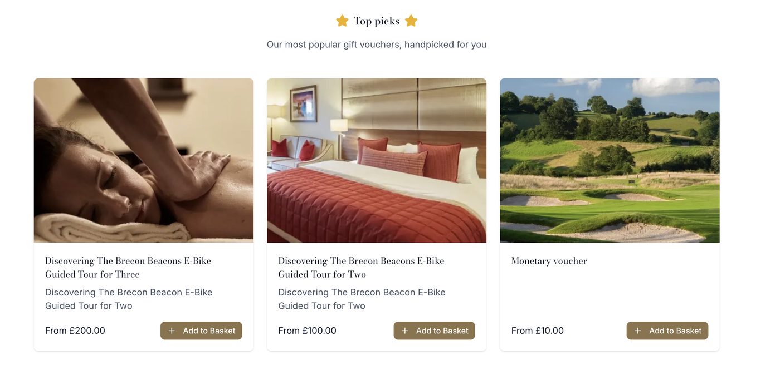Image resolution: width=780 pixels, height=365 pixels.
Task: Add the Monetary voucher to basket
Action: coord(667,331)
